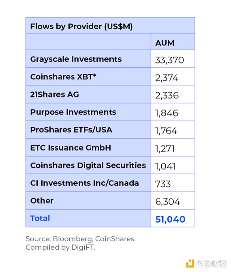The image size is (231, 272).
Task: Click Coinshares Digital Securities provider name
Action: (88, 166)
